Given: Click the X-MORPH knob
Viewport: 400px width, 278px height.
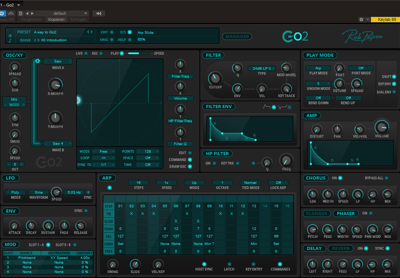Looking at the screenshot, I should tap(55, 85).
